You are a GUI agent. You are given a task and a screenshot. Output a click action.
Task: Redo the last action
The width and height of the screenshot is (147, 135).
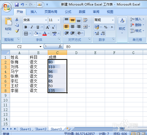pyautogui.click(x=31, y=4)
